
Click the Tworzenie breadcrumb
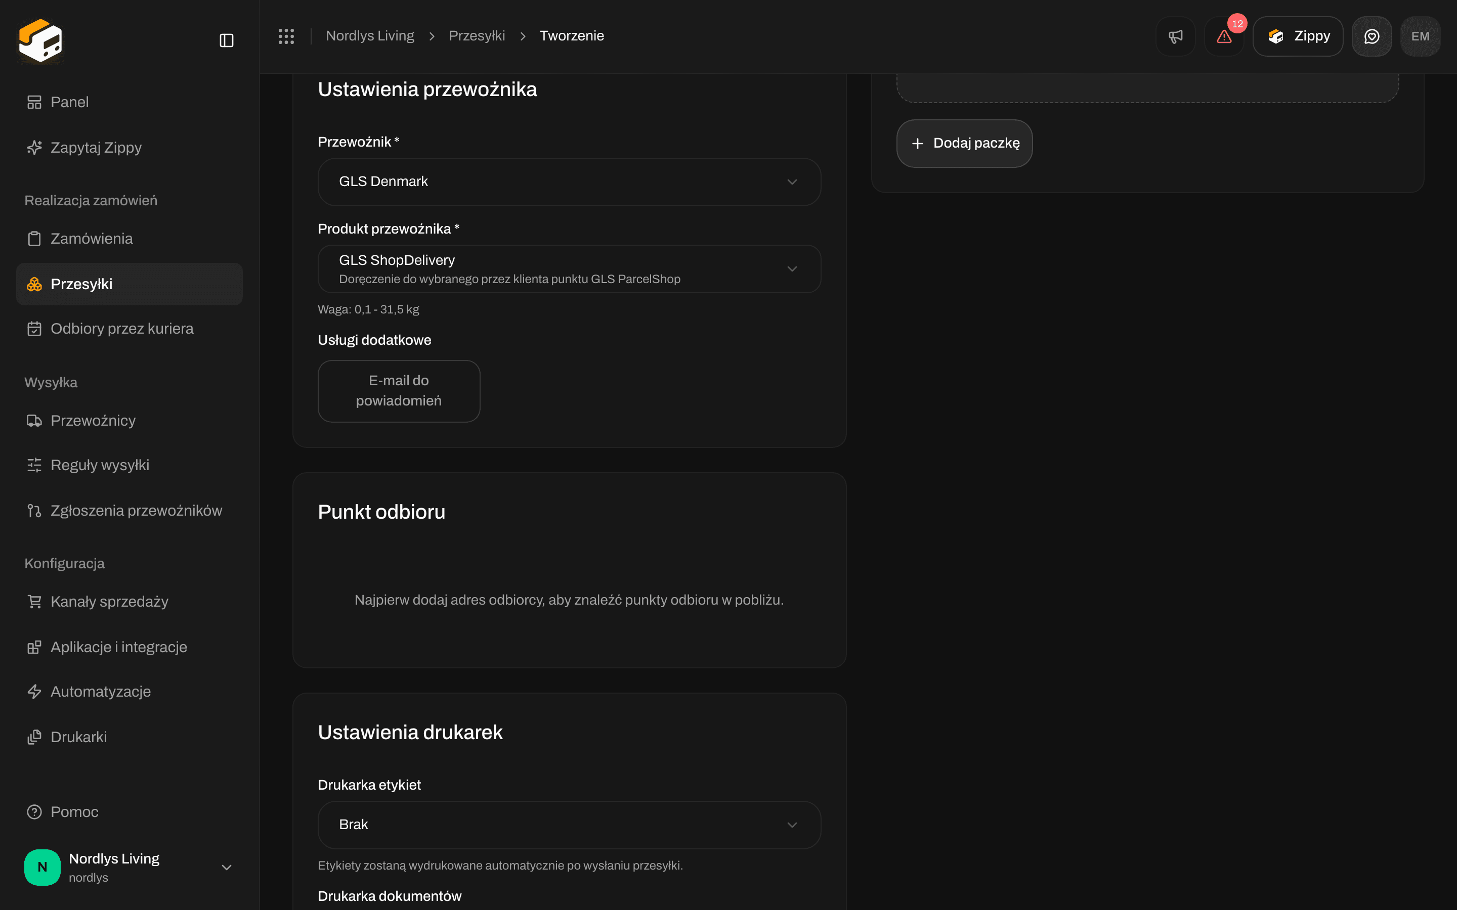[571, 36]
